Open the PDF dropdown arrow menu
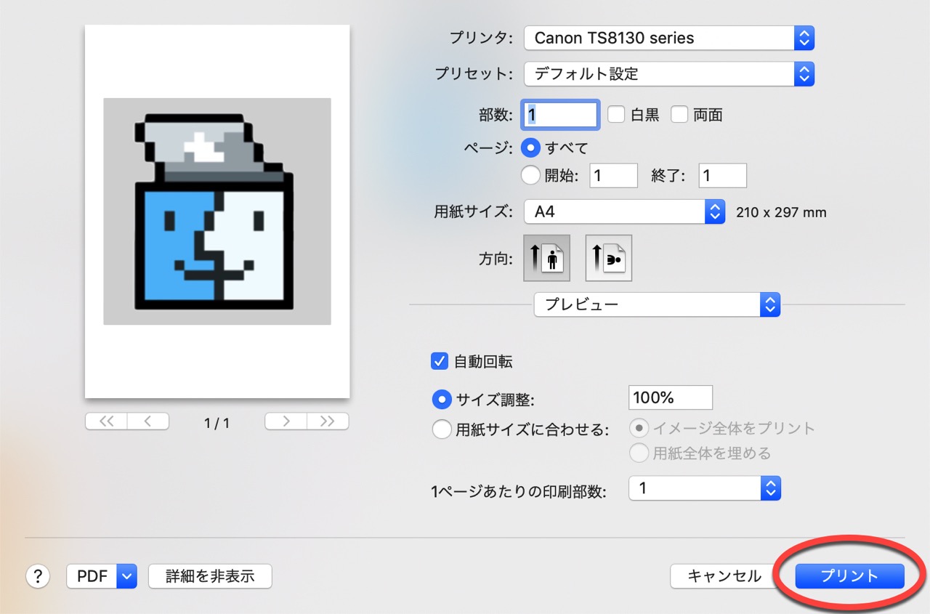 coord(126,576)
